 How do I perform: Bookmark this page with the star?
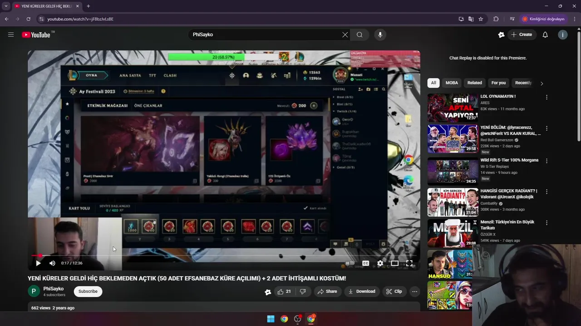481,19
